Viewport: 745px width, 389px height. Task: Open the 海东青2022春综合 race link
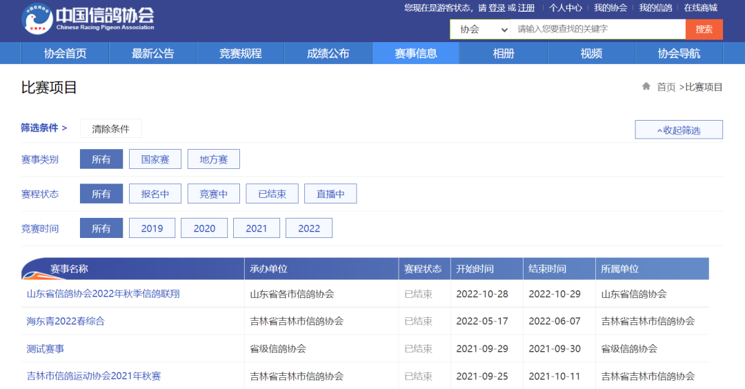point(66,321)
